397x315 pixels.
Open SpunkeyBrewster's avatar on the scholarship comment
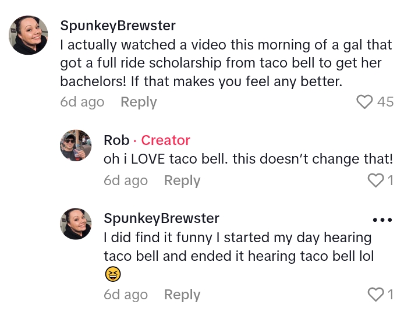pos(29,35)
